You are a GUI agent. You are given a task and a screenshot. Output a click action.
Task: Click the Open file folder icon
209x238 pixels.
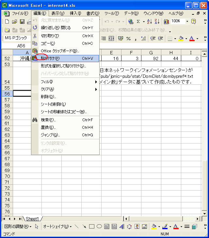pos(15,22)
